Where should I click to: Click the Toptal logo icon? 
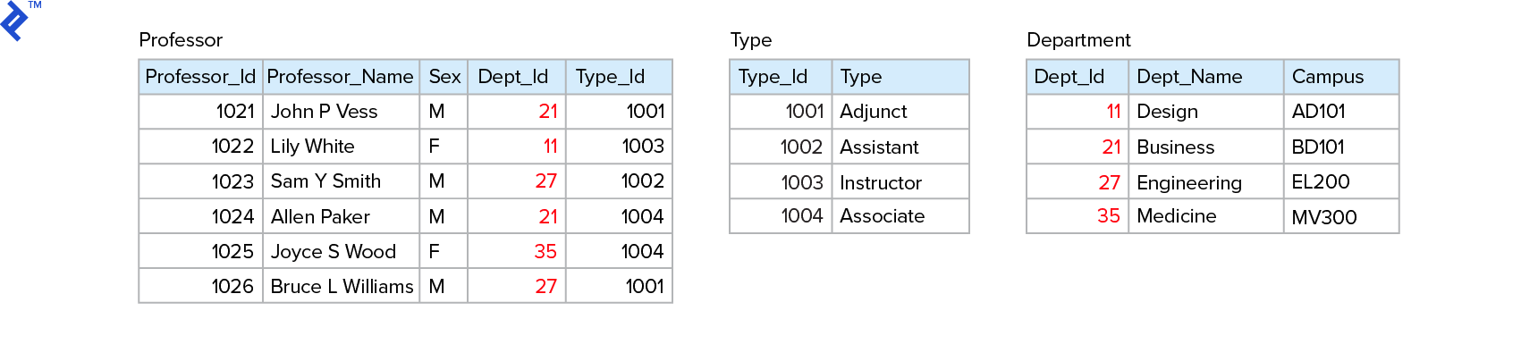coord(16,21)
